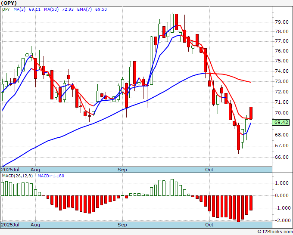Select the EMA(7) legend label
This screenshot has height=235, width=293.
pyautogui.click(x=84, y=9)
